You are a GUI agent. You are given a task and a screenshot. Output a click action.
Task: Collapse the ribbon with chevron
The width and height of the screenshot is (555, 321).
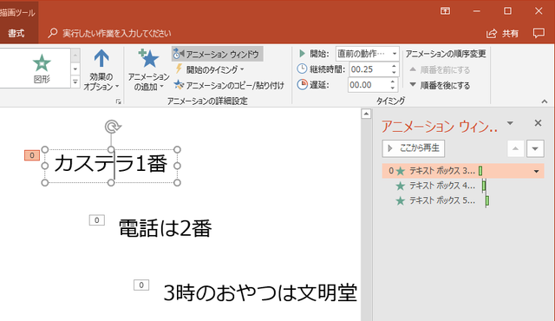tap(544, 102)
